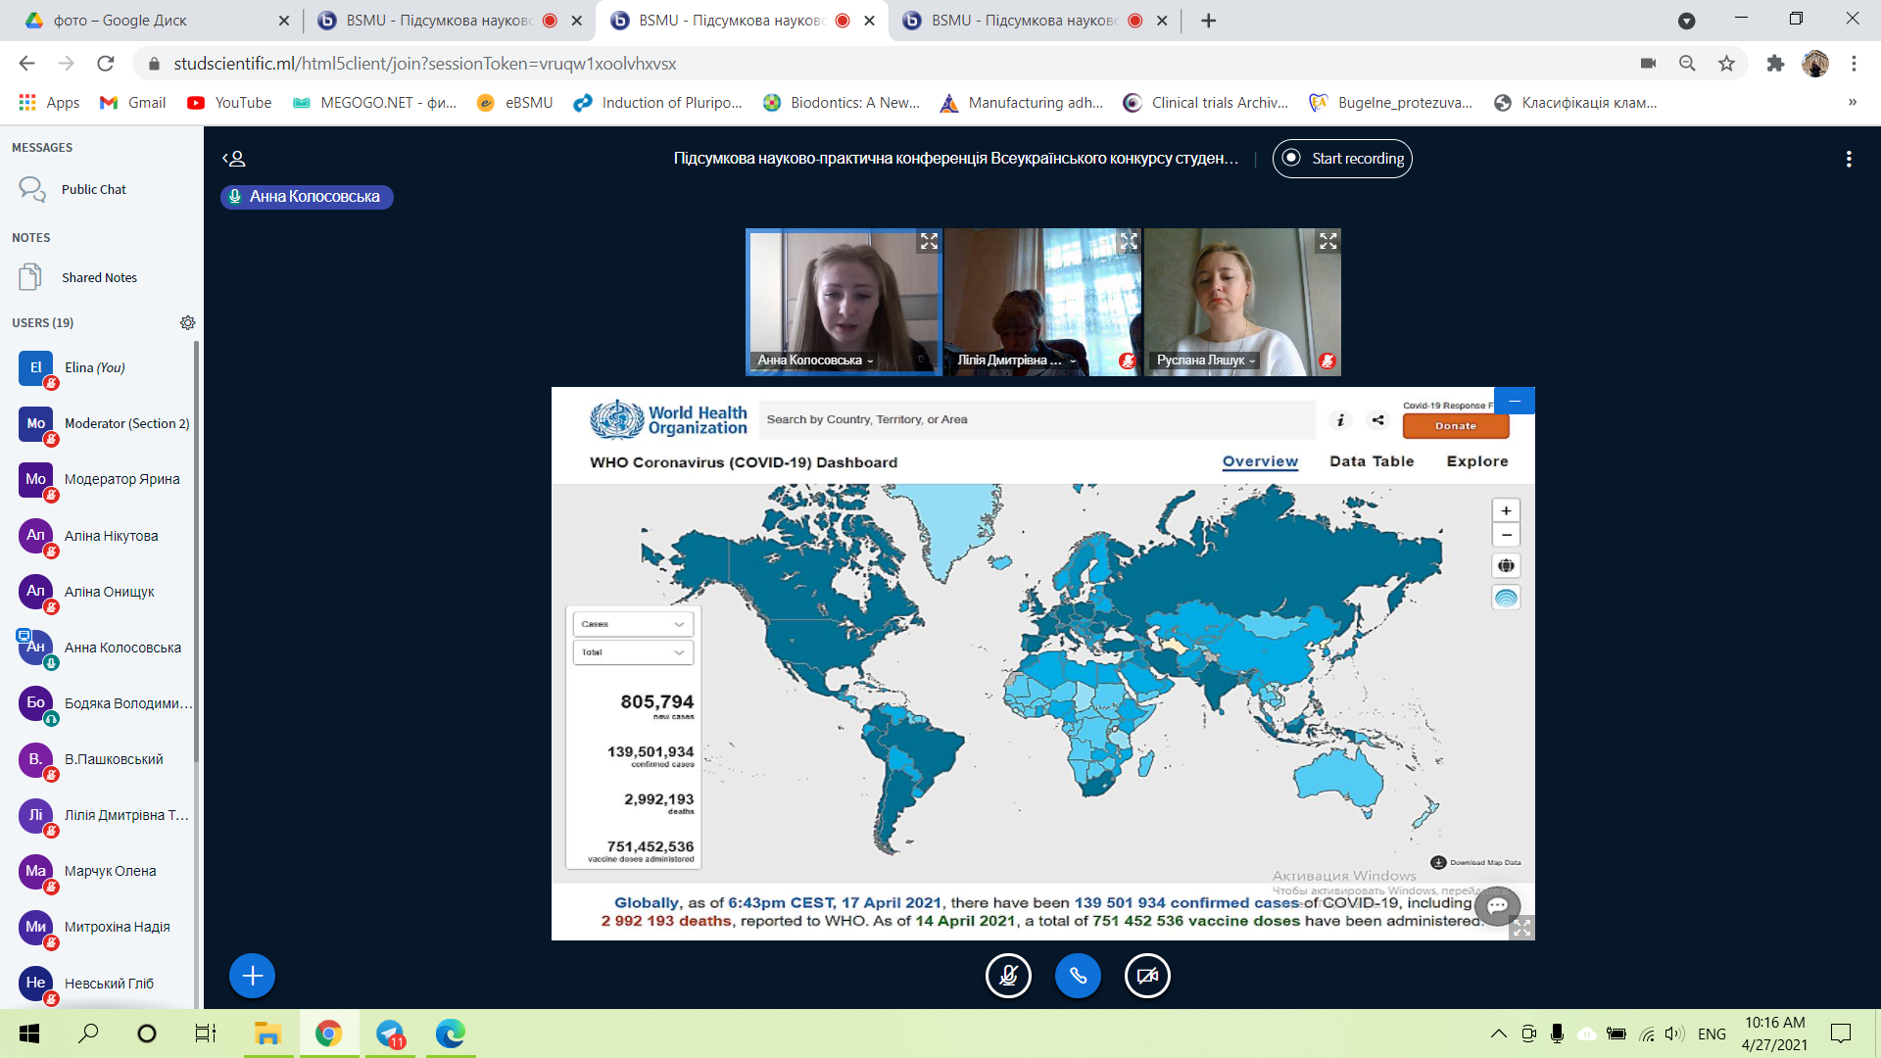This screenshot has width=1881, height=1058.
Task: Expand Руслана Ляшук webcam name dropdown
Action: pos(1206,361)
